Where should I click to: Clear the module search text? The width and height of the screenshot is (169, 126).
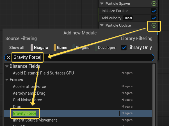click(8, 57)
